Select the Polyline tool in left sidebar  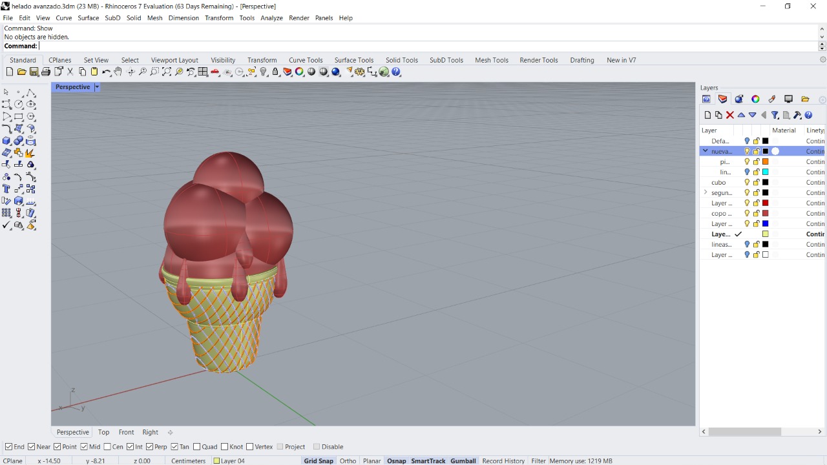point(31,92)
